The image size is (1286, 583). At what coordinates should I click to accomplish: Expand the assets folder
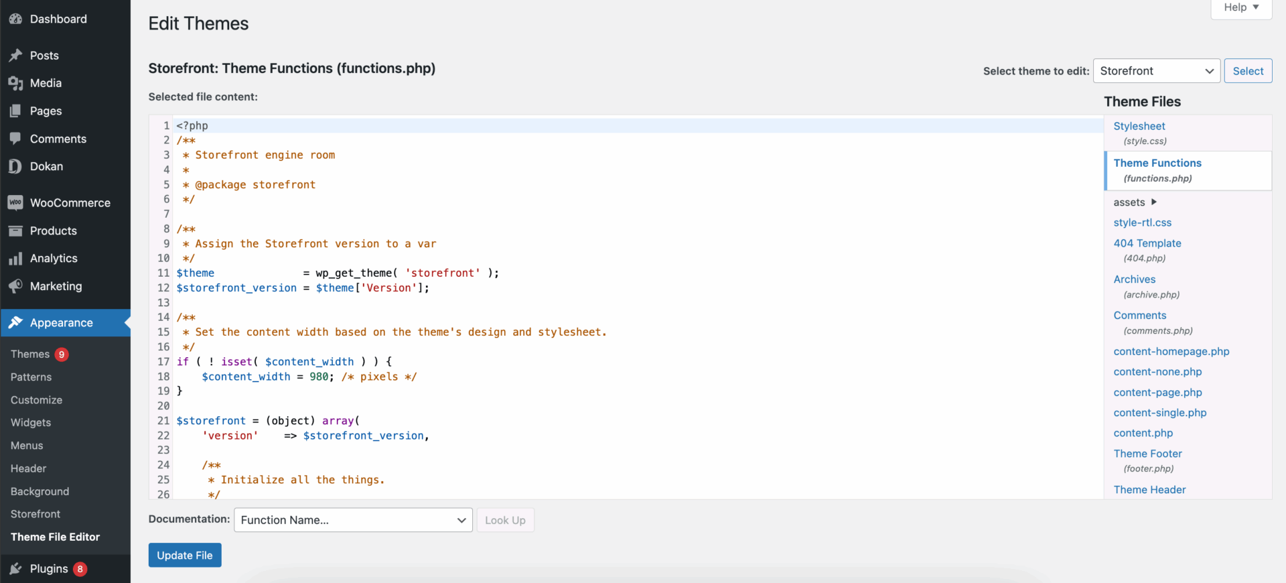click(1135, 202)
